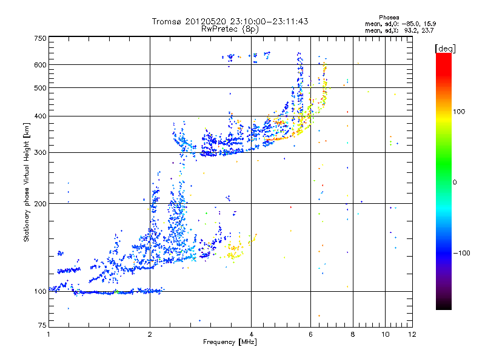Click the 'Phases' header text
485x364 pixels.
click(389, 18)
